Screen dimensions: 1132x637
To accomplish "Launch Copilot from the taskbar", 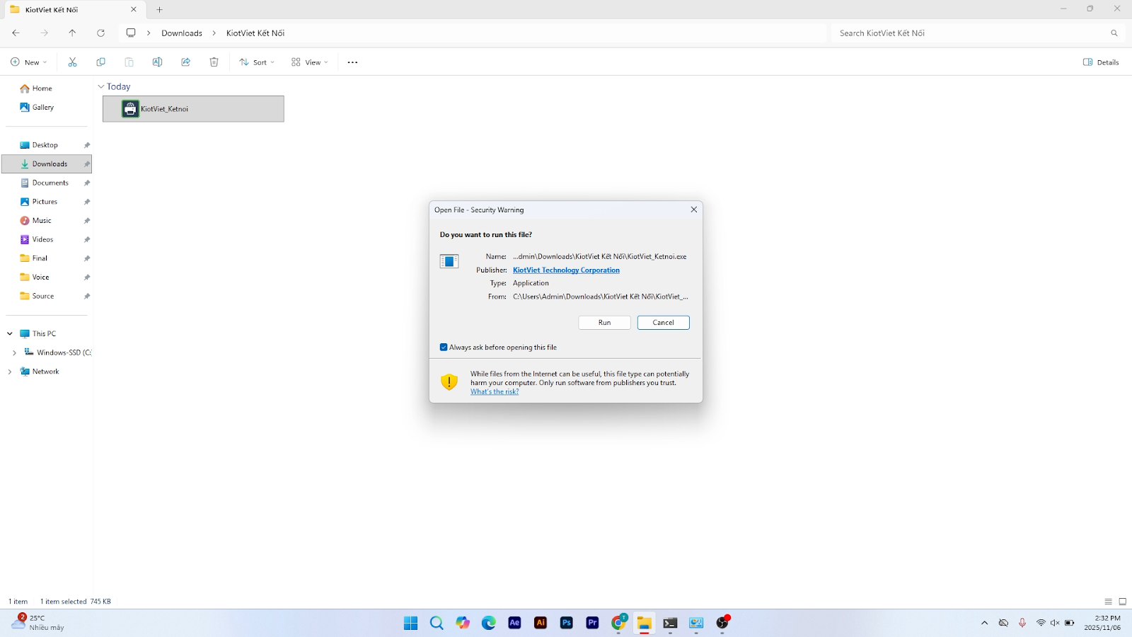I will pyautogui.click(x=463, y=623).
